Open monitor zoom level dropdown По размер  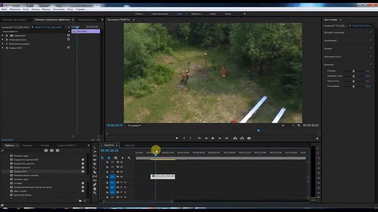point(134,125)
